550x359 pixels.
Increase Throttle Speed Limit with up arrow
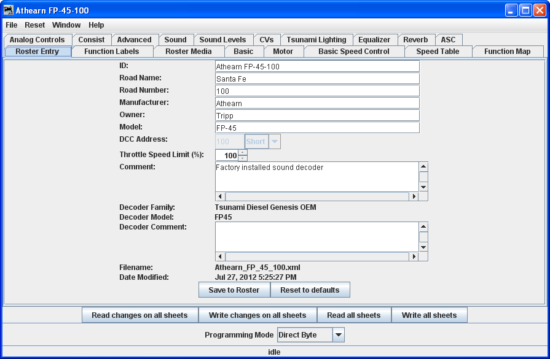[243, 152]
